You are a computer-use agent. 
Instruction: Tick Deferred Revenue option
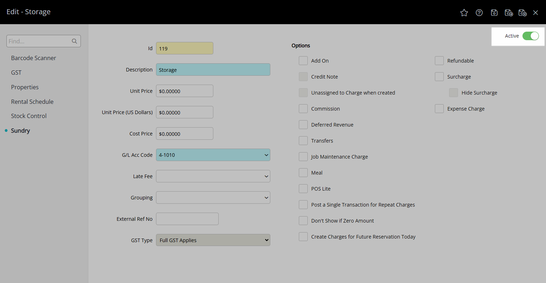click(303, 125)
